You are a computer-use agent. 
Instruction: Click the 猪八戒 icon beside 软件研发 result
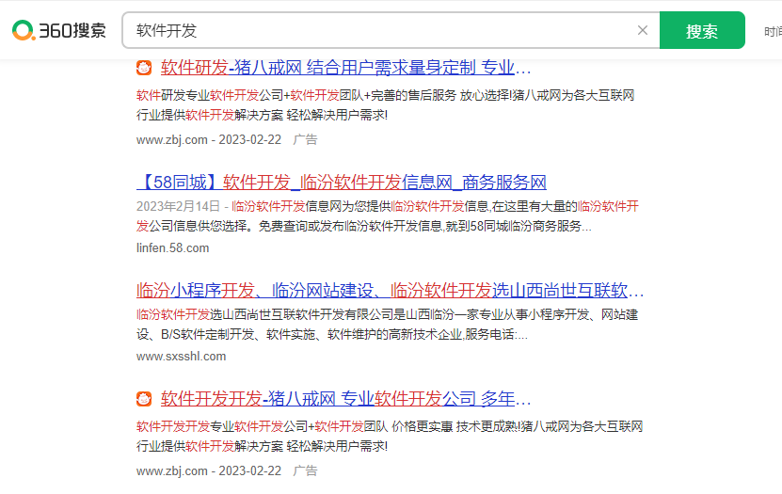click(144, 68)
